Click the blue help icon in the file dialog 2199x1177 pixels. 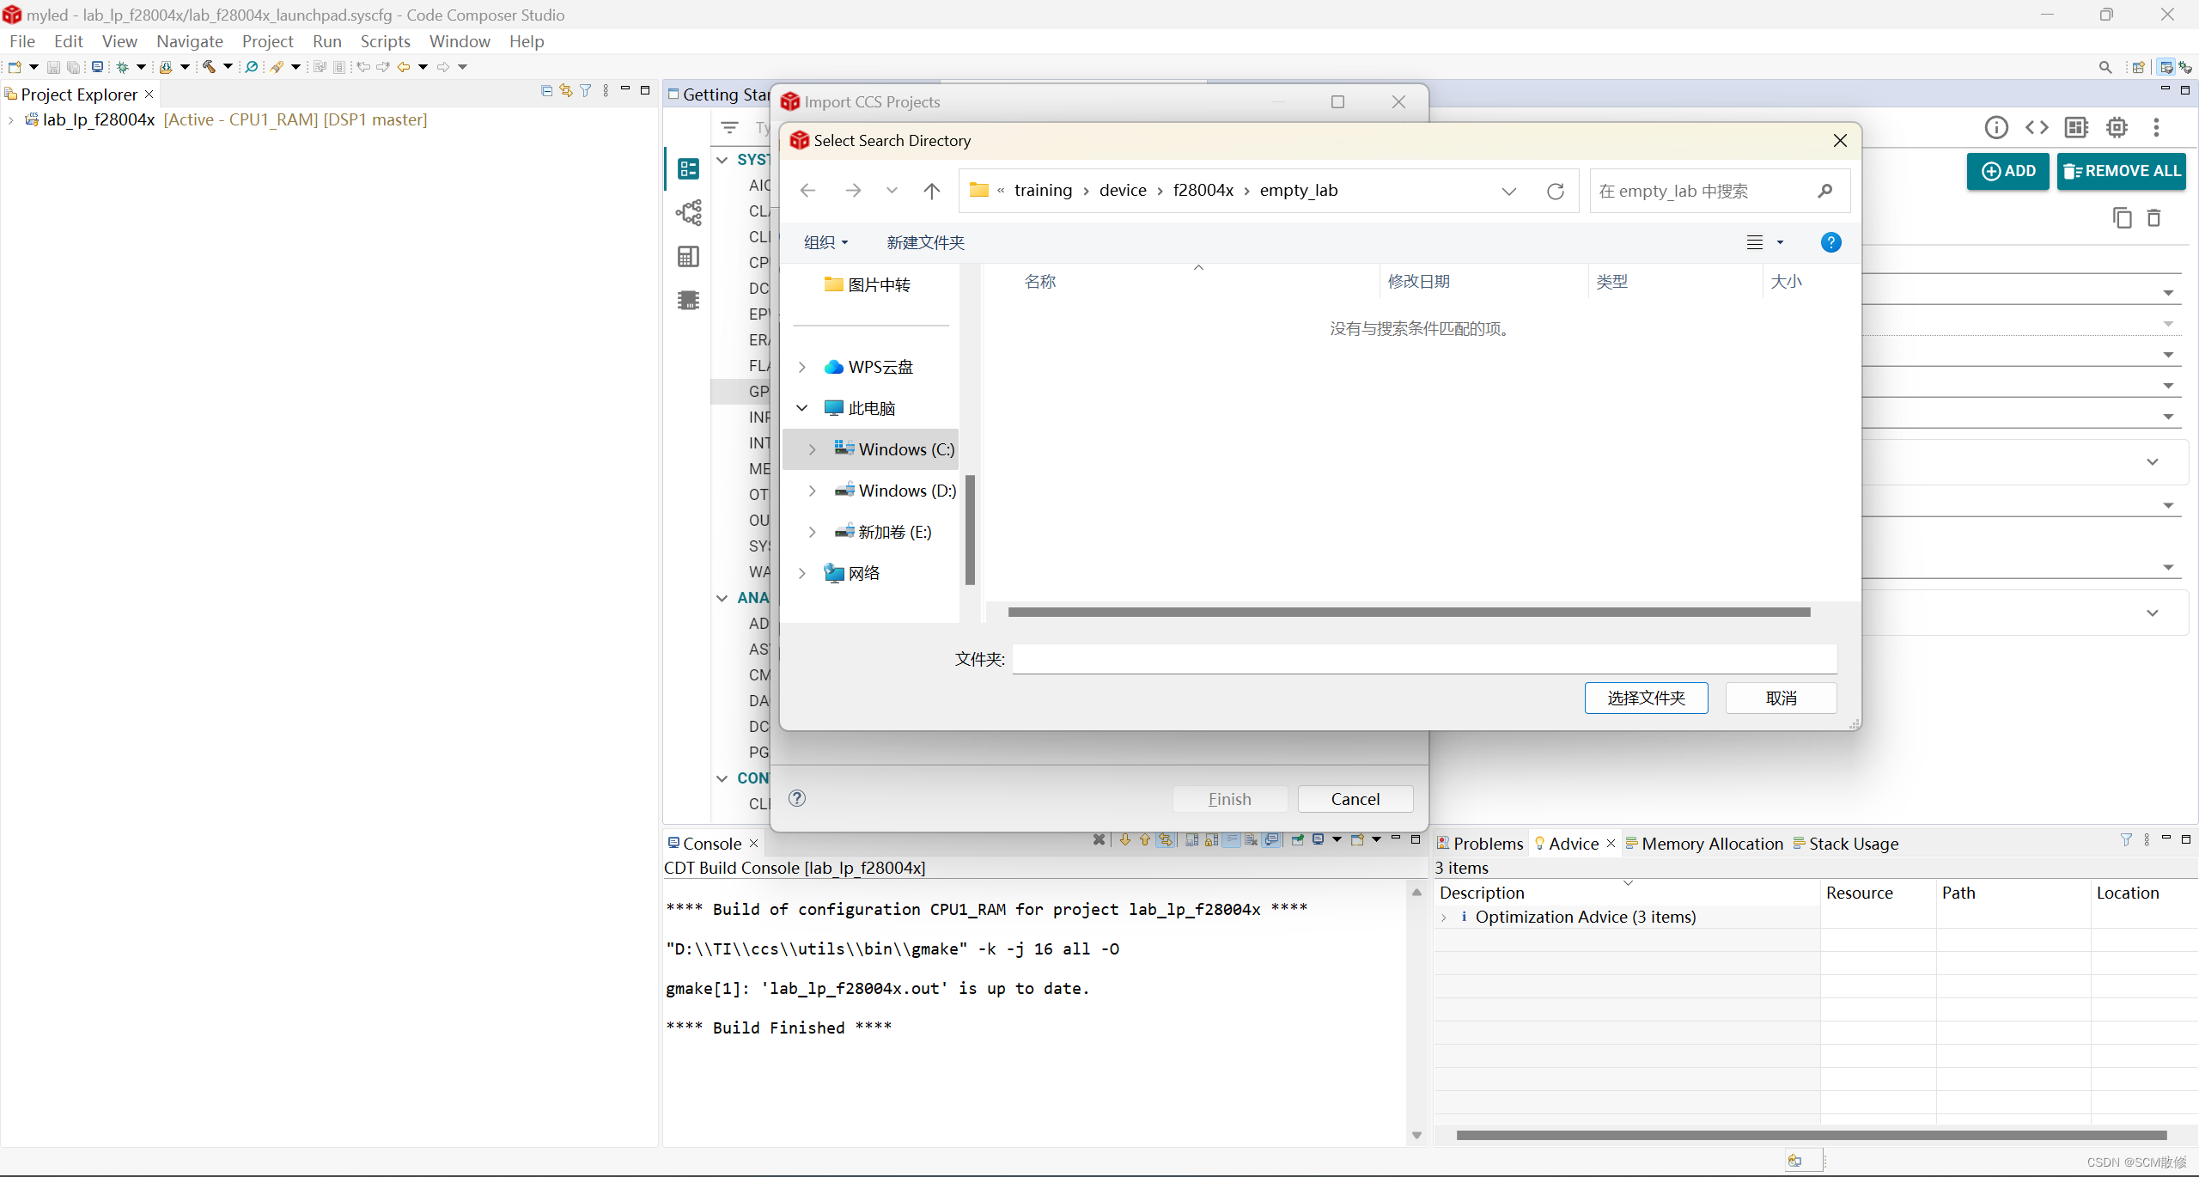tap(1830, 242)
